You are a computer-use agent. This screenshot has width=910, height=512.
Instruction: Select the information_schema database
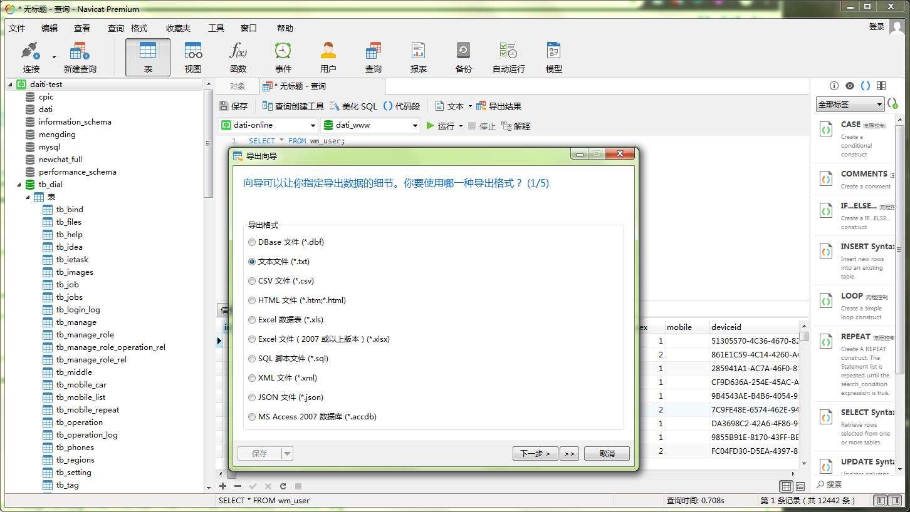(x=75, y=122)
